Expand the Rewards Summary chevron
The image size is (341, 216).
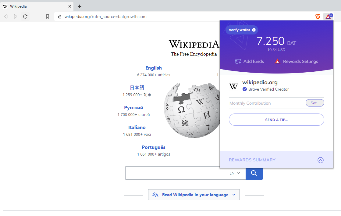click(320, 160)
